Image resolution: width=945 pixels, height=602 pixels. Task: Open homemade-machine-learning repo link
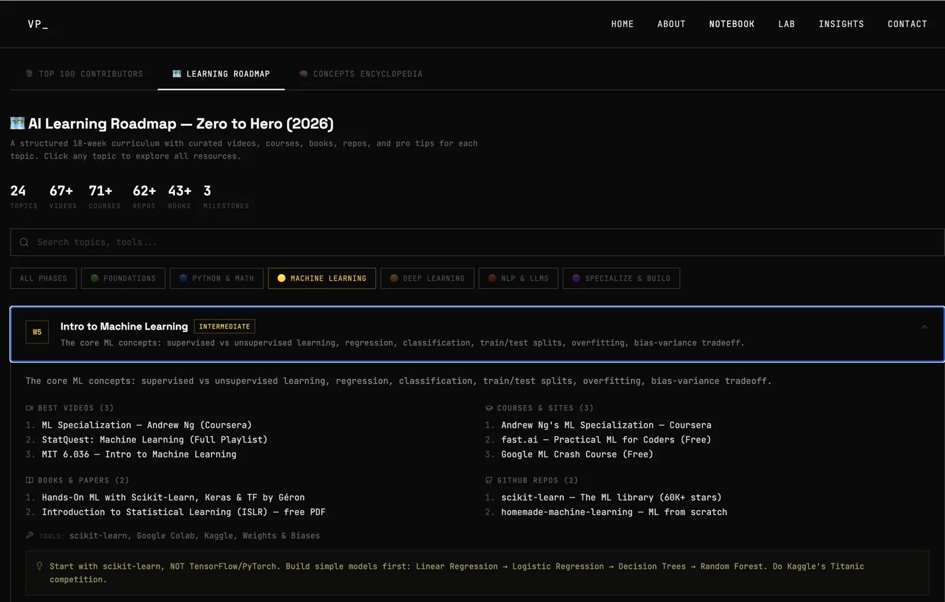click(x=614, y=512)
